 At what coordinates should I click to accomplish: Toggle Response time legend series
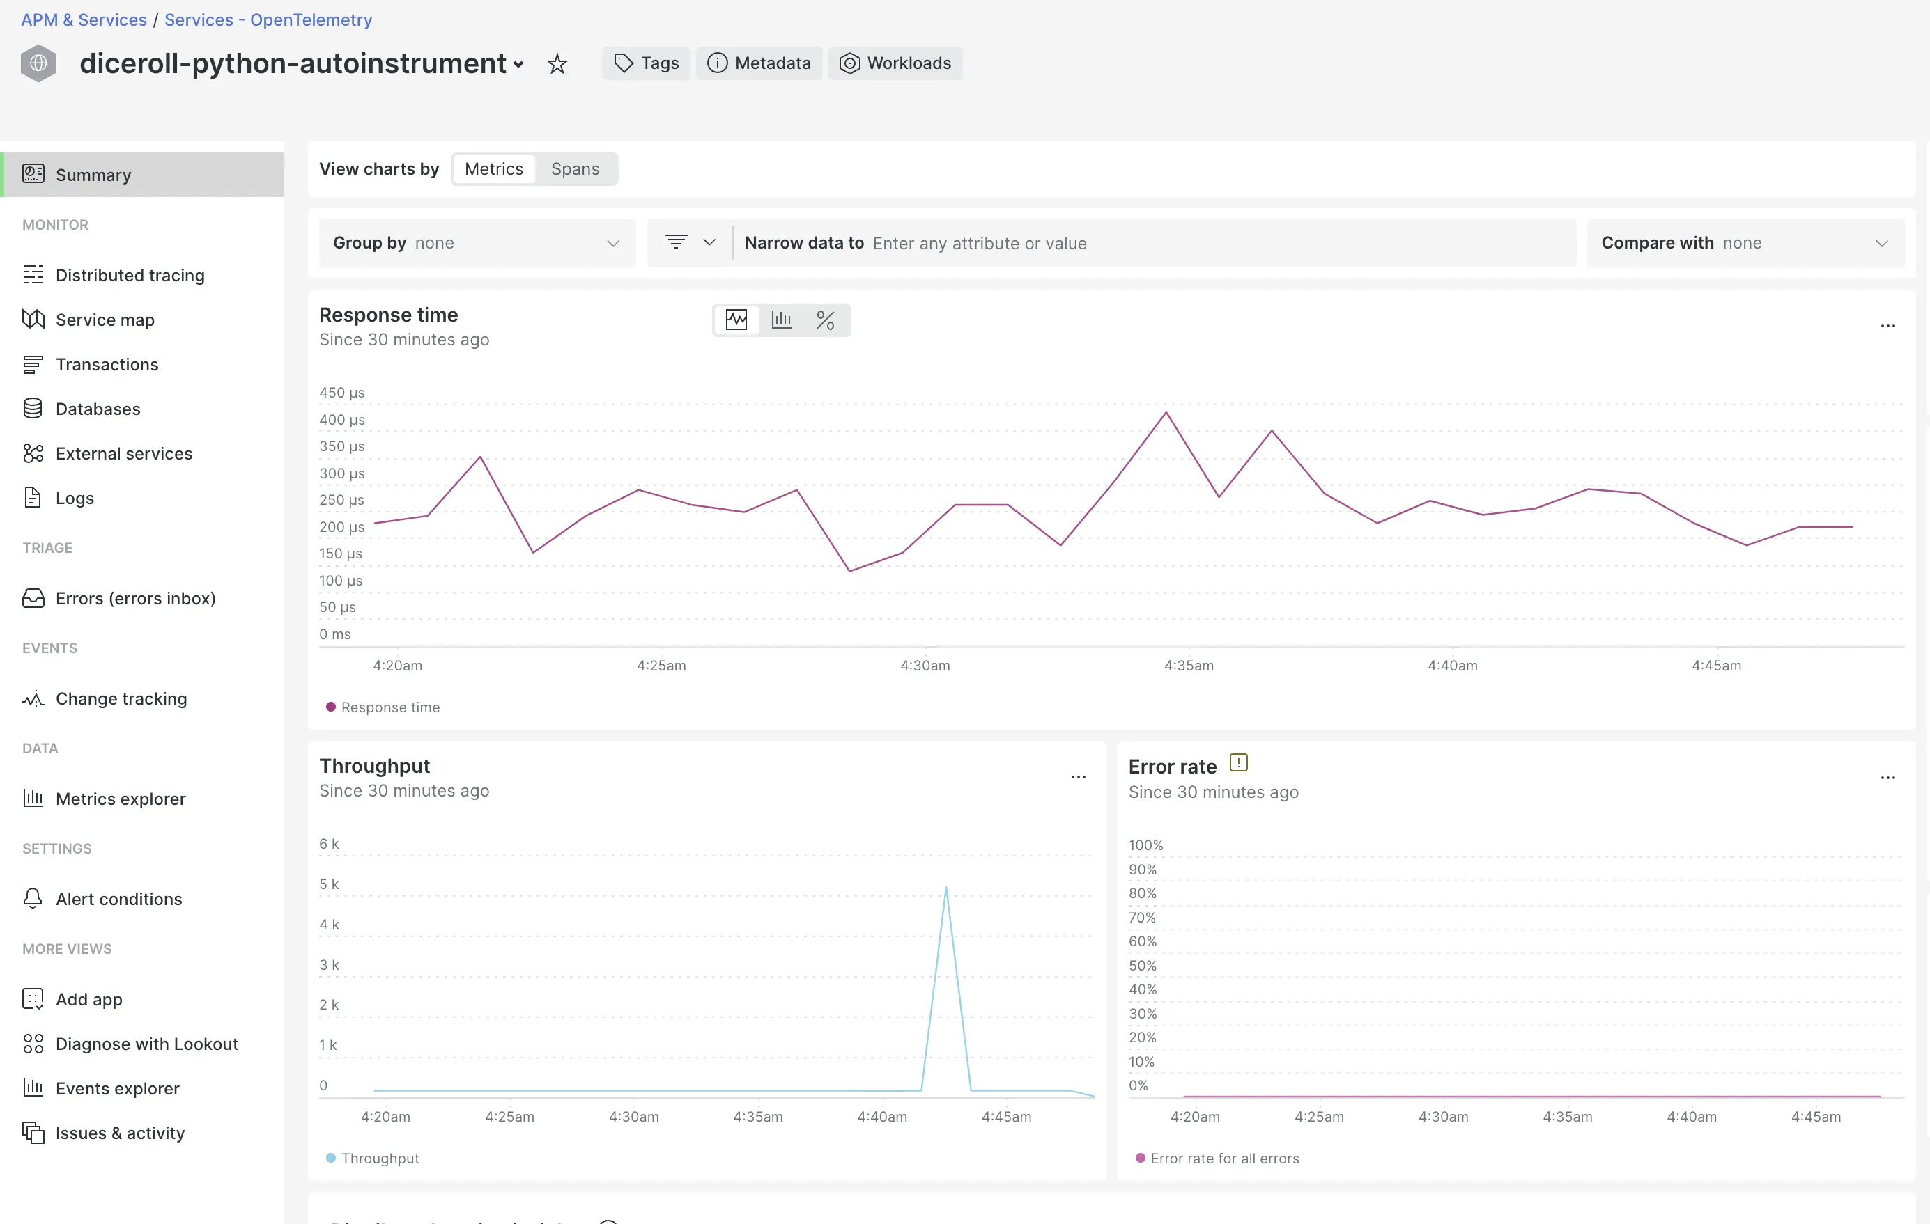pyautogui.click(x=383, y=707)
